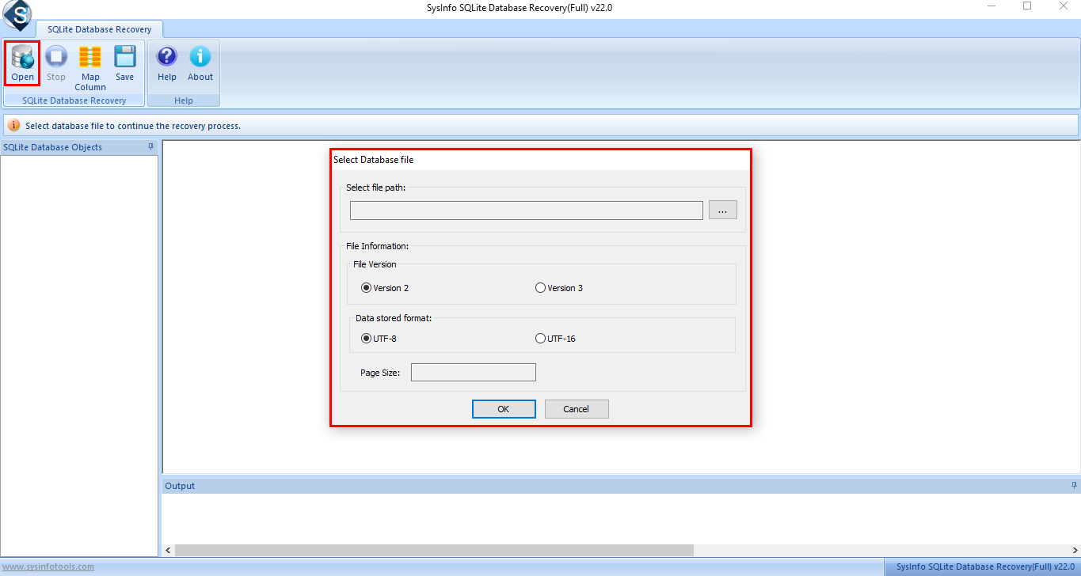
Task: Open the Map Column tool
Action: click(90, 67)
